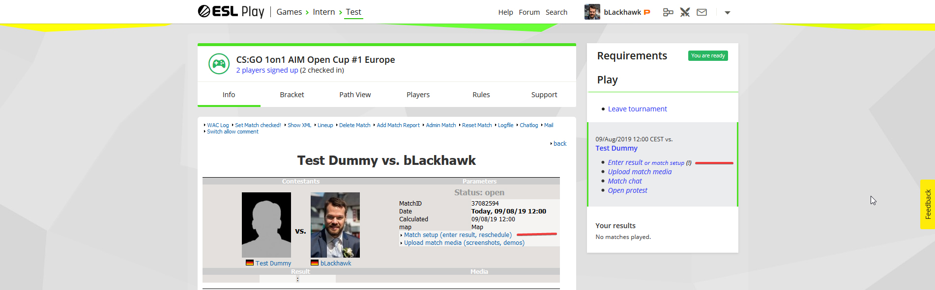Click the MatchID value 37082594
Viewport: 935px width, 290px height.
(485, 203)
